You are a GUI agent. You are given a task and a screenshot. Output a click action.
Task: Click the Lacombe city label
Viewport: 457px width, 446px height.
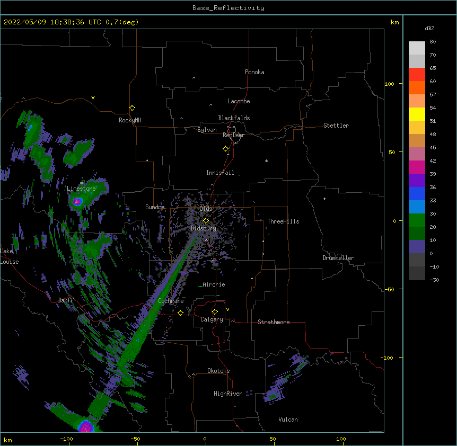[239, 101]
